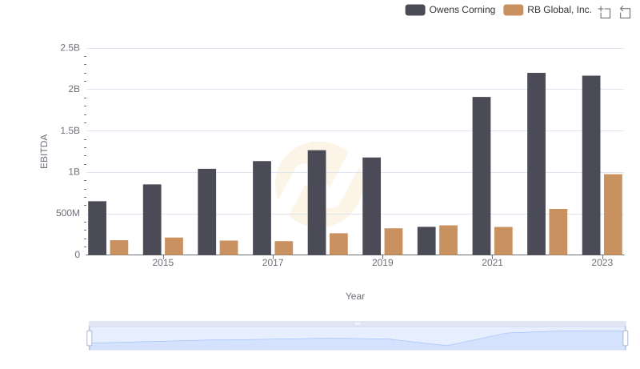The height and width of the screenshot is (369, 640).
Task: Click the 2015 x-axis label
Action: pos(163,263)
